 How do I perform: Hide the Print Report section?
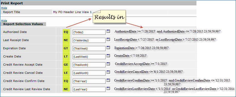coord(4,8)
